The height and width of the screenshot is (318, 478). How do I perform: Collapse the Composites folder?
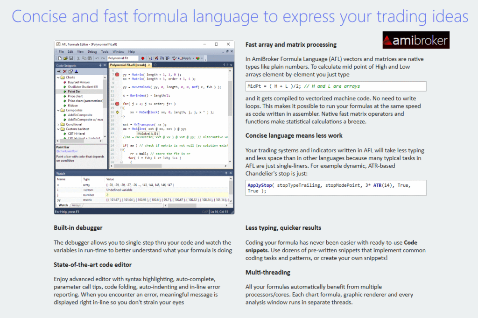tap(58, 110)
